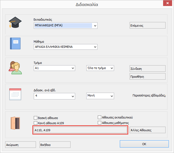This screenshot has width=174, height=153.
Task: Enable the Βασική αίθουσα checkbox
Action: (x=35, y=118)
